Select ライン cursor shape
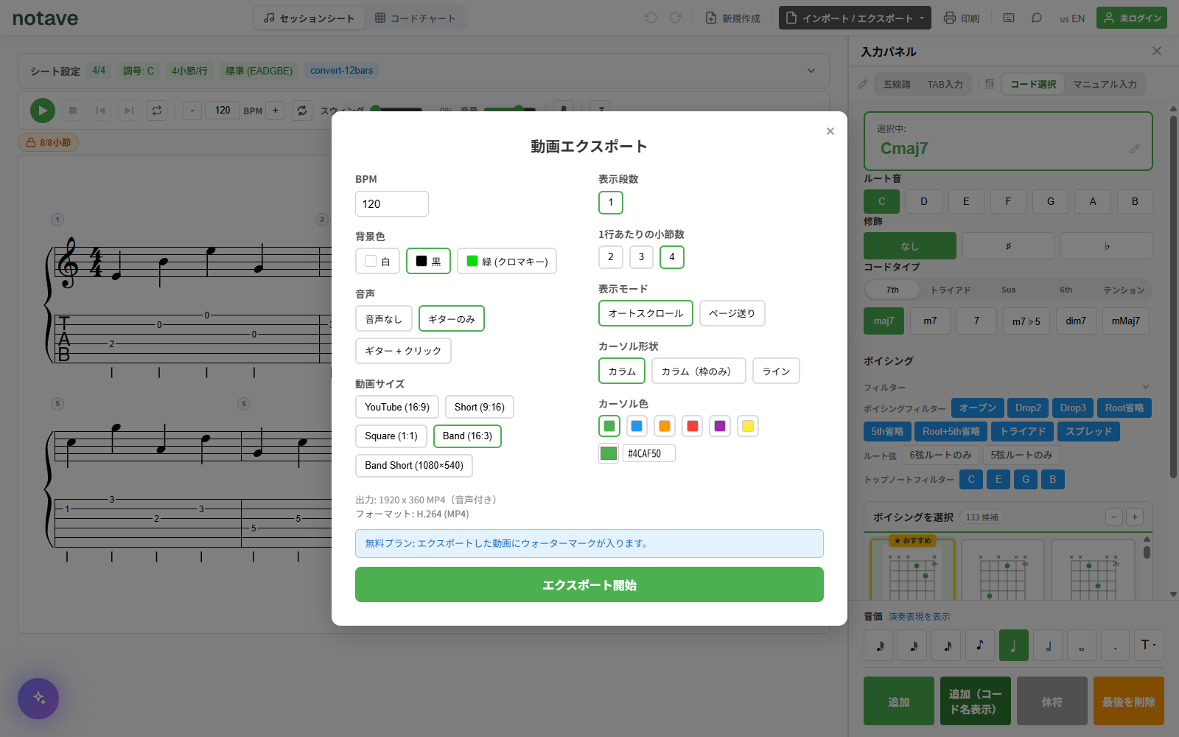 776,371
